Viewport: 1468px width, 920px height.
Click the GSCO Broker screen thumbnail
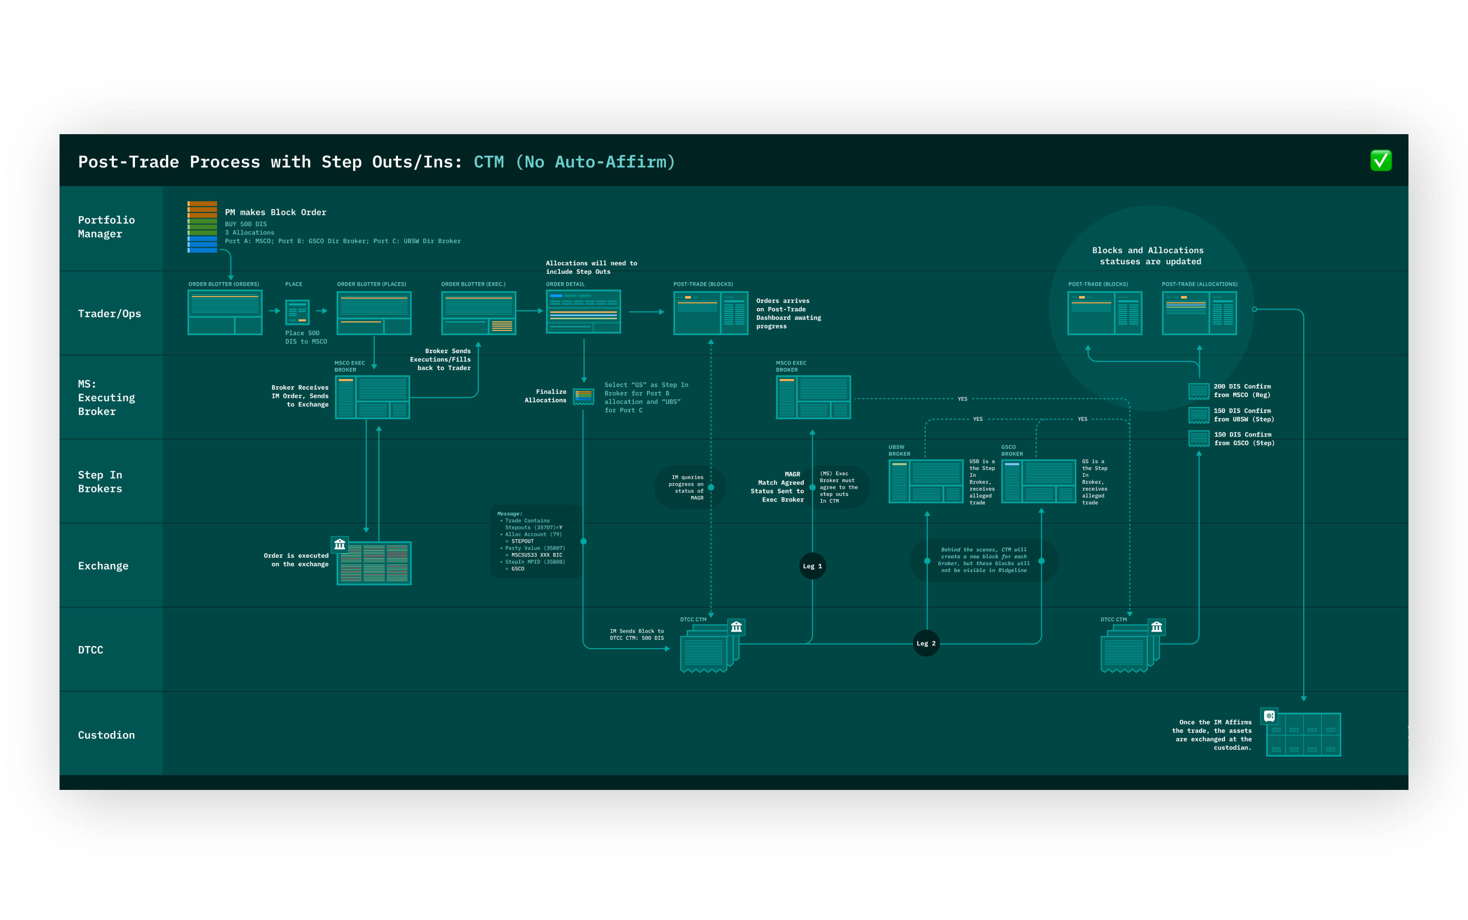1039,481
